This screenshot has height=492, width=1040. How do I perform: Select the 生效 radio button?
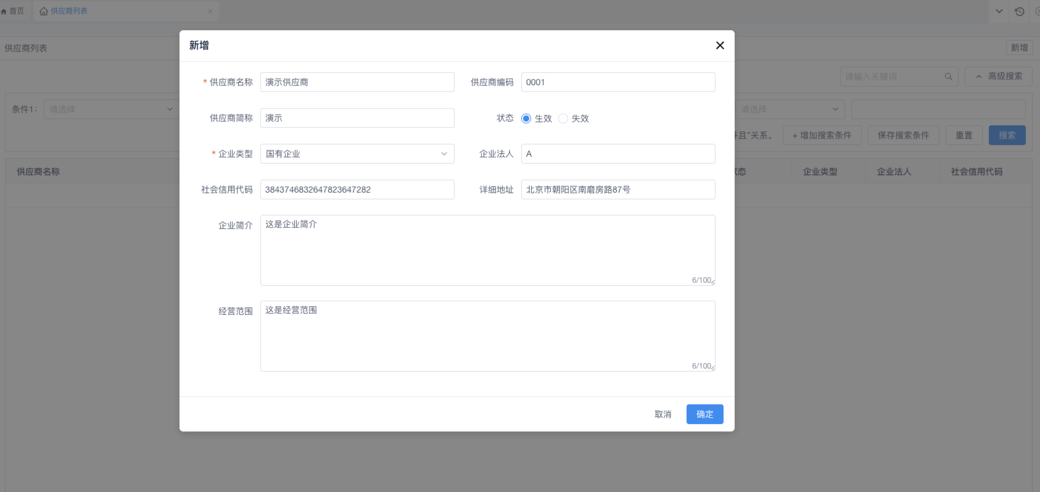pyautogui.click(x=526, y=119)
